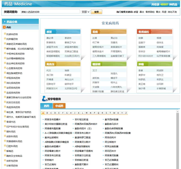This screenshot has height=169, width=181.
Task: Click the folder icon beside 心血管系统药物
Action: (5, 68)
